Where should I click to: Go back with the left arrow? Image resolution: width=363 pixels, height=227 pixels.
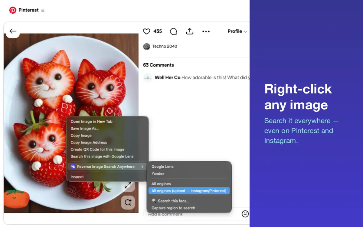13,31
